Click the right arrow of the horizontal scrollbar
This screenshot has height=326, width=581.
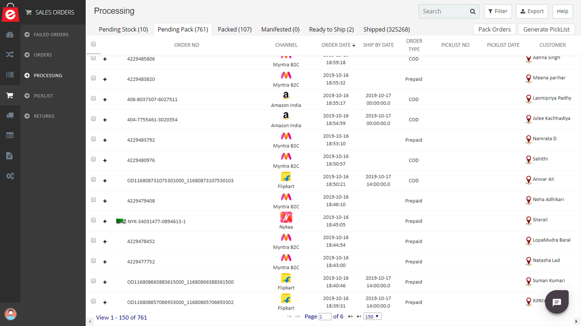[577, 321]
